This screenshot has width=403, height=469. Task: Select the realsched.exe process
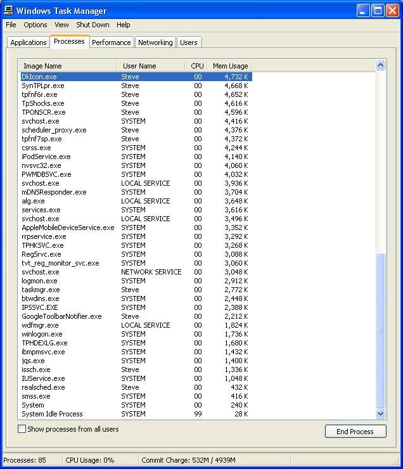pyautogui.click(x=136, y=387)
